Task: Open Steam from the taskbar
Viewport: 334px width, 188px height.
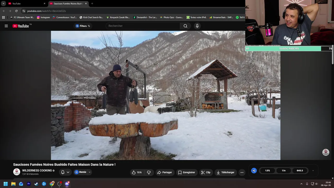Action: tap(36, 184)
